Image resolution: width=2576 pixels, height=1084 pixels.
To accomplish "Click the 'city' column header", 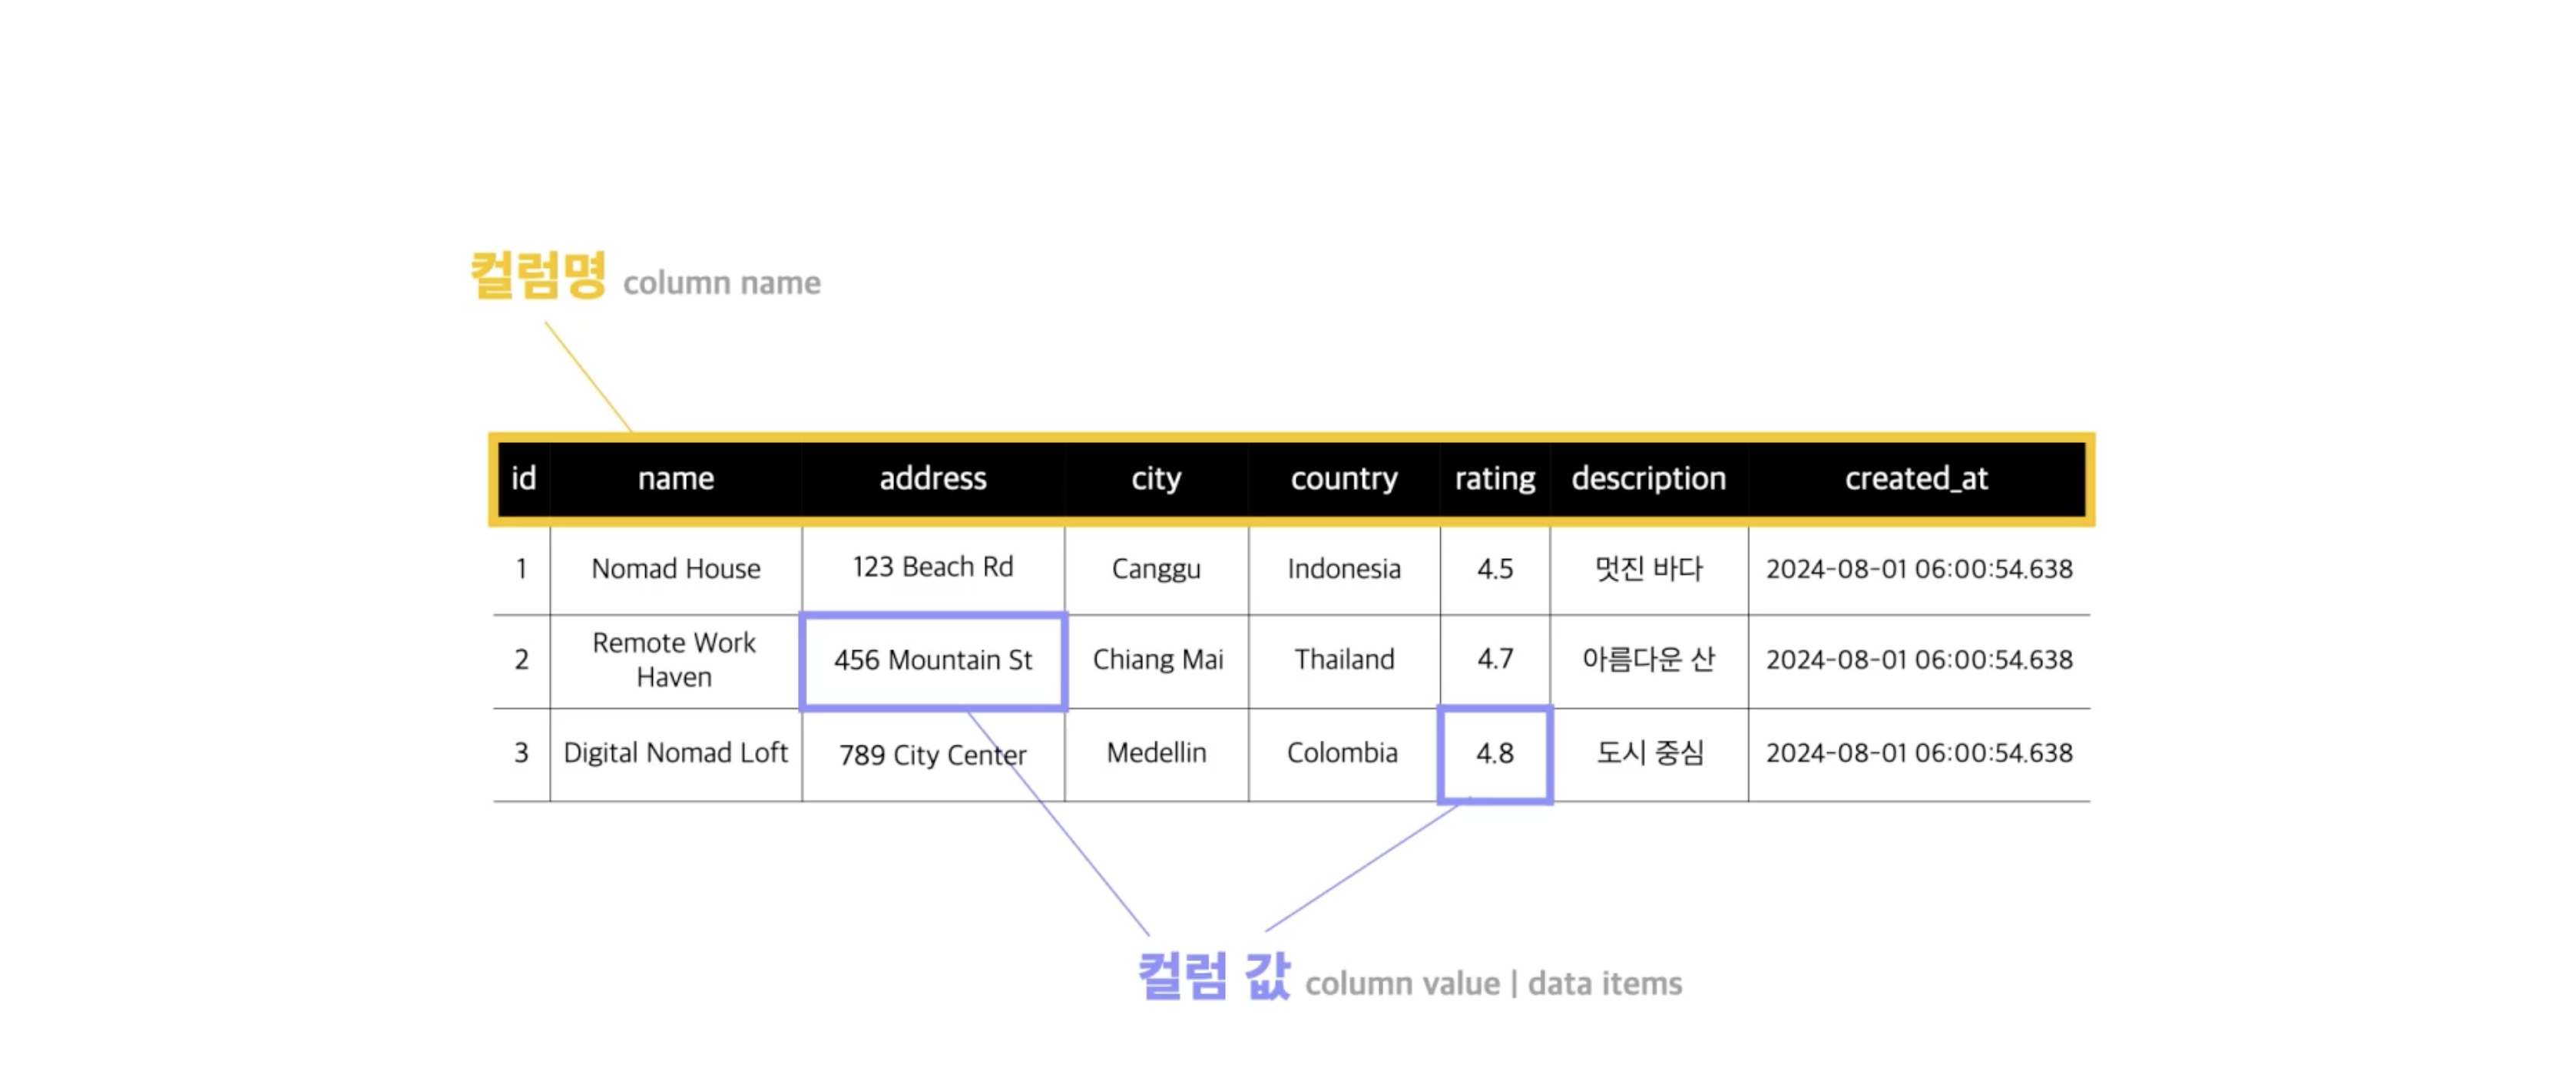I will (x=1156, y=479).
